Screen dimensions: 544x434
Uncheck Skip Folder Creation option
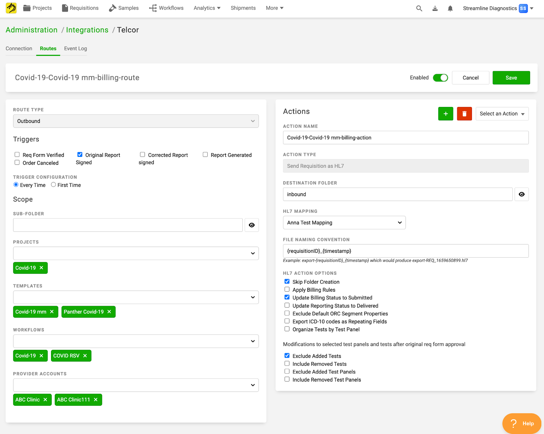coord(287,282)
